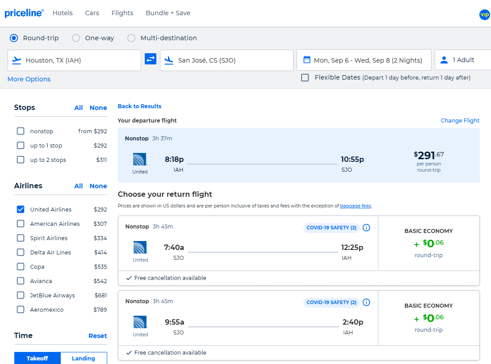This screenshot has width=491, height=364.
Task: Select the Multi-destination option
Action: pyautogui.click(x=131, y=38)
